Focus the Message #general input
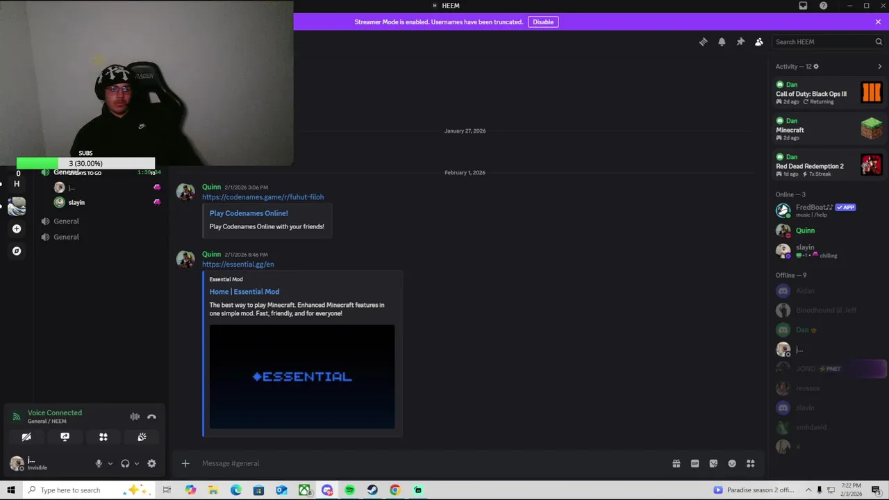 [431, 463]
